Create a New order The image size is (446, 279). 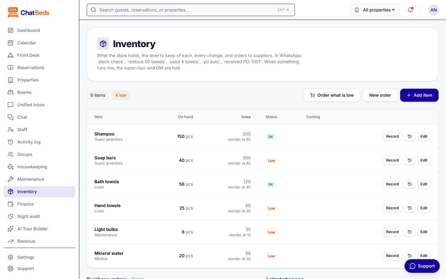pyautogui.click(x=380, y=95)
